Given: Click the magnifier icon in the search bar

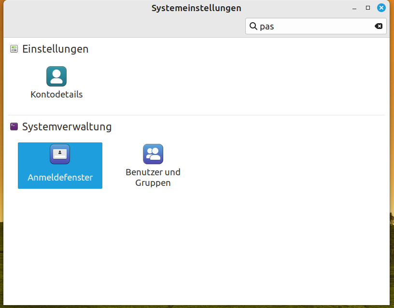Looking at the screenshot, I should (x=254, y=26).
